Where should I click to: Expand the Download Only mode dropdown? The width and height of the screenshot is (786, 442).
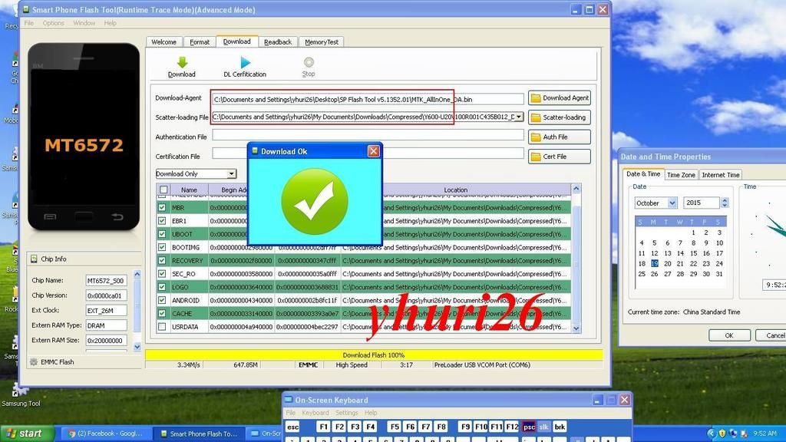click(231, 174)
